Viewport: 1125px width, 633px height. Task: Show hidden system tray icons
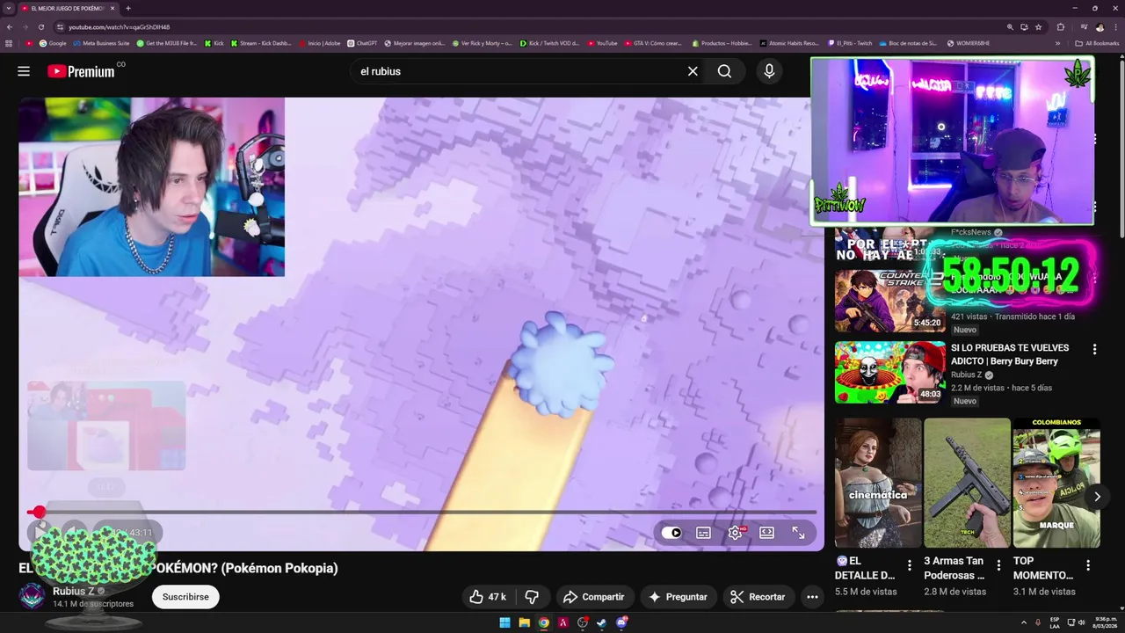(1023, 622)
